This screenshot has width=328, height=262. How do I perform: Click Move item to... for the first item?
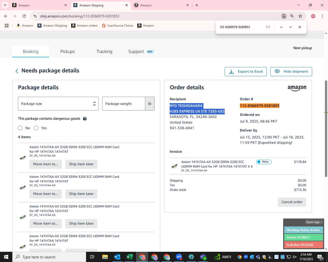tap(46, 164)
